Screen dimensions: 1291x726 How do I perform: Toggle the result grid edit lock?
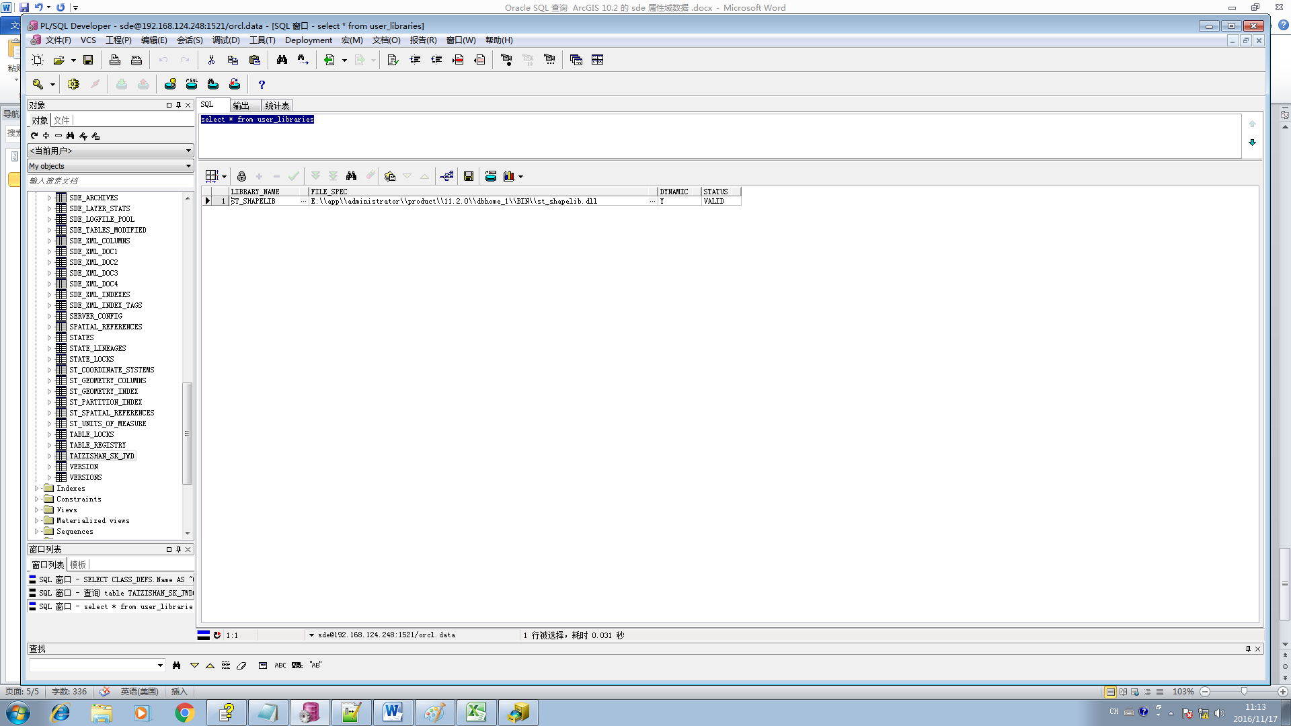[241, 176]
